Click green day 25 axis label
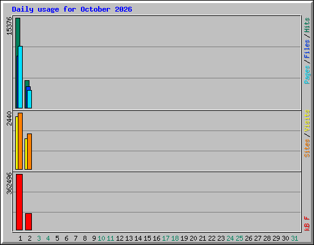Screen dimensions: 314x245 tap(239, 238)
